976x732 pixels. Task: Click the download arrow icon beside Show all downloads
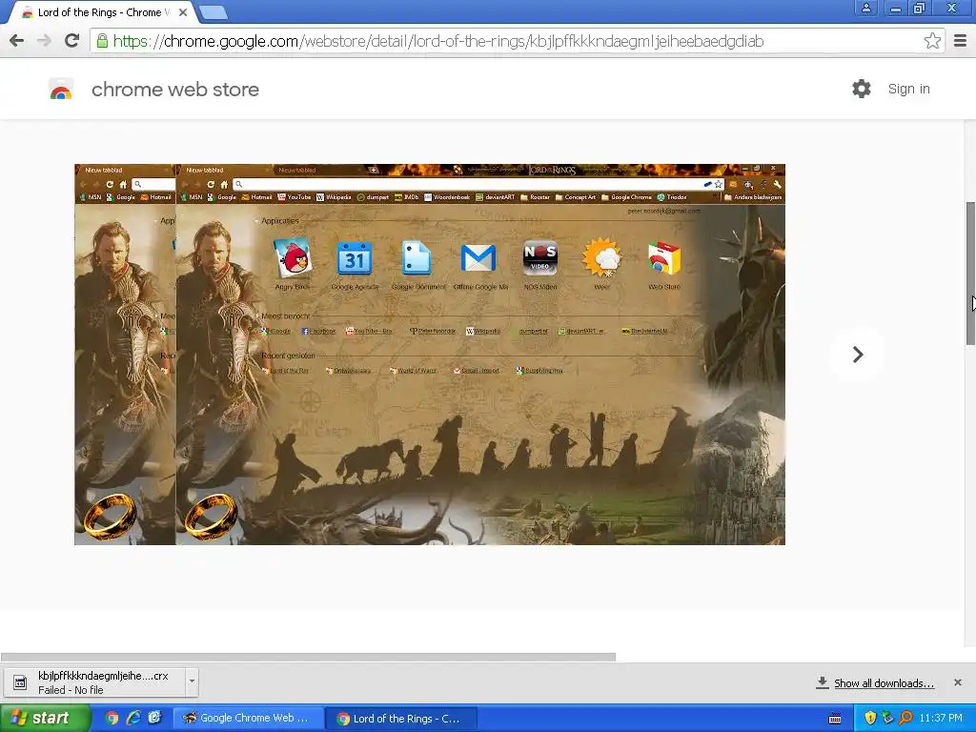pos(823,682)
